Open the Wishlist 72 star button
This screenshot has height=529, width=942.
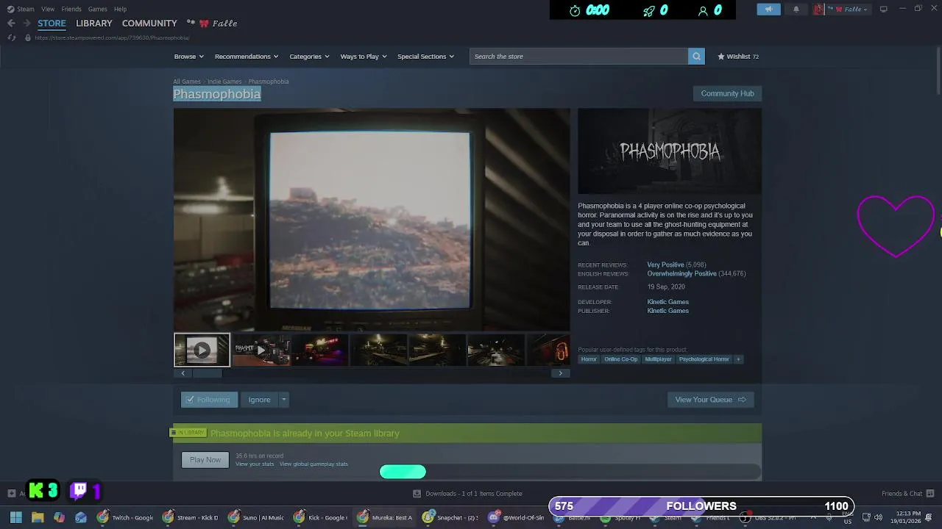[738, 57]
